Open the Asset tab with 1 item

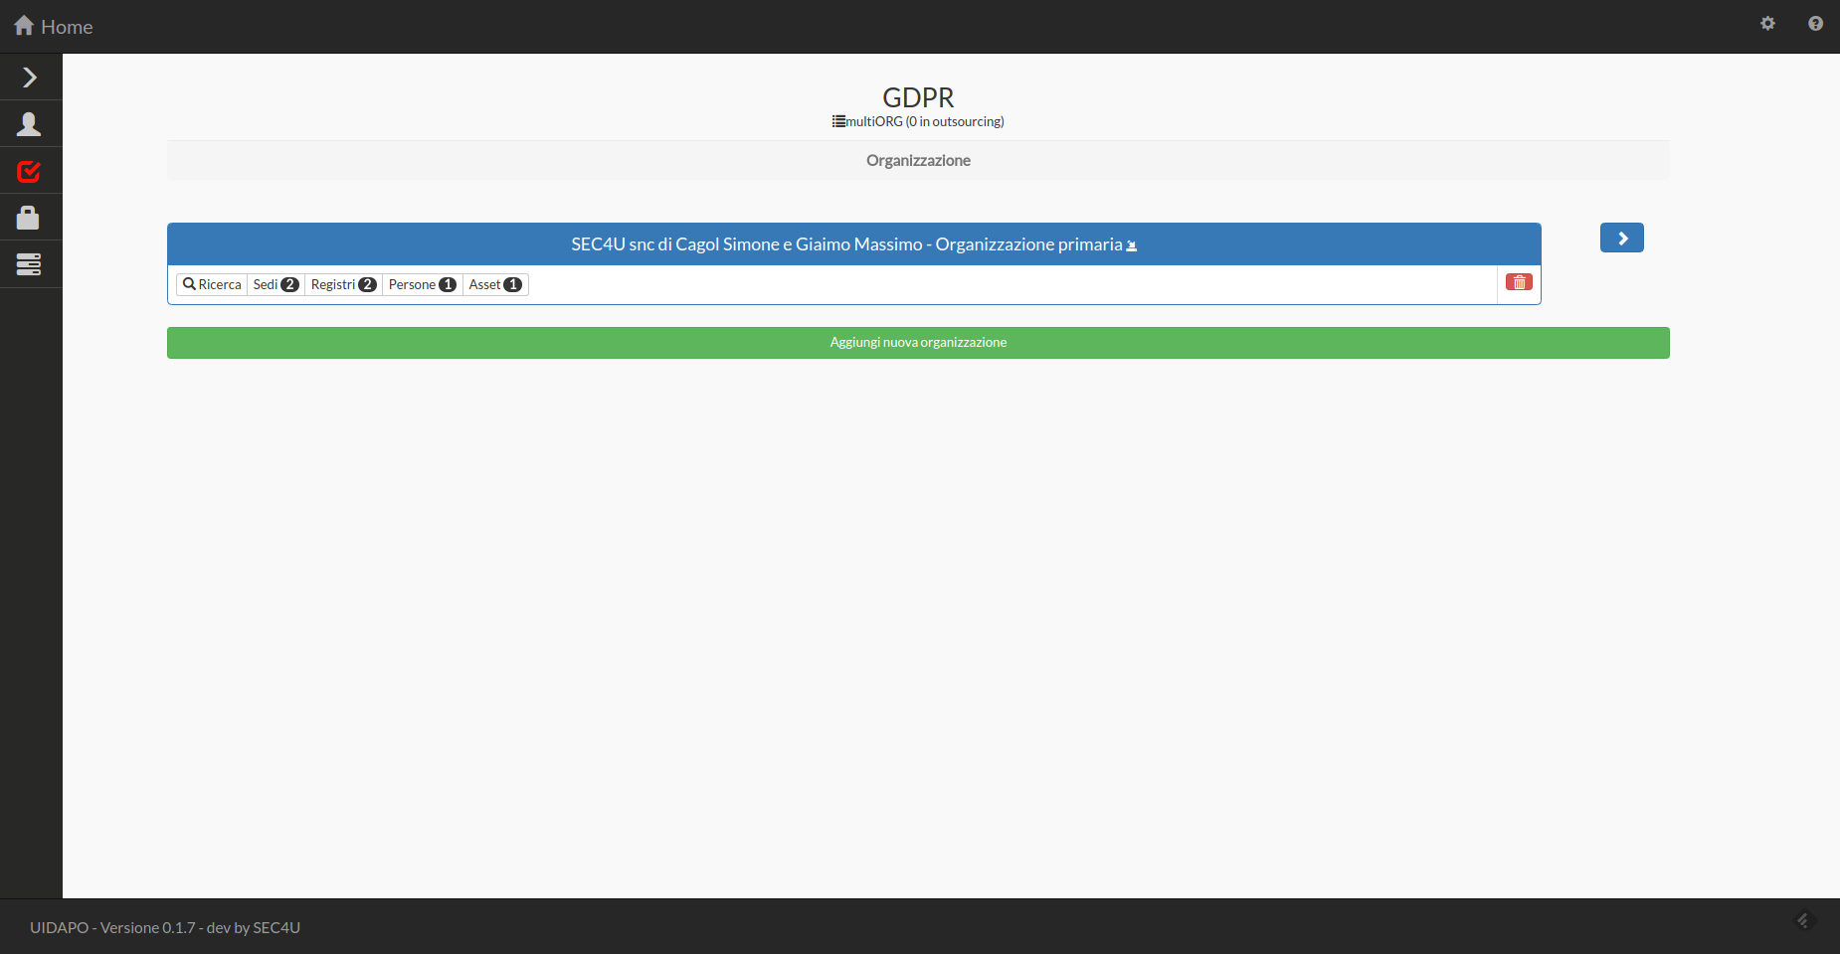[495, 284]
